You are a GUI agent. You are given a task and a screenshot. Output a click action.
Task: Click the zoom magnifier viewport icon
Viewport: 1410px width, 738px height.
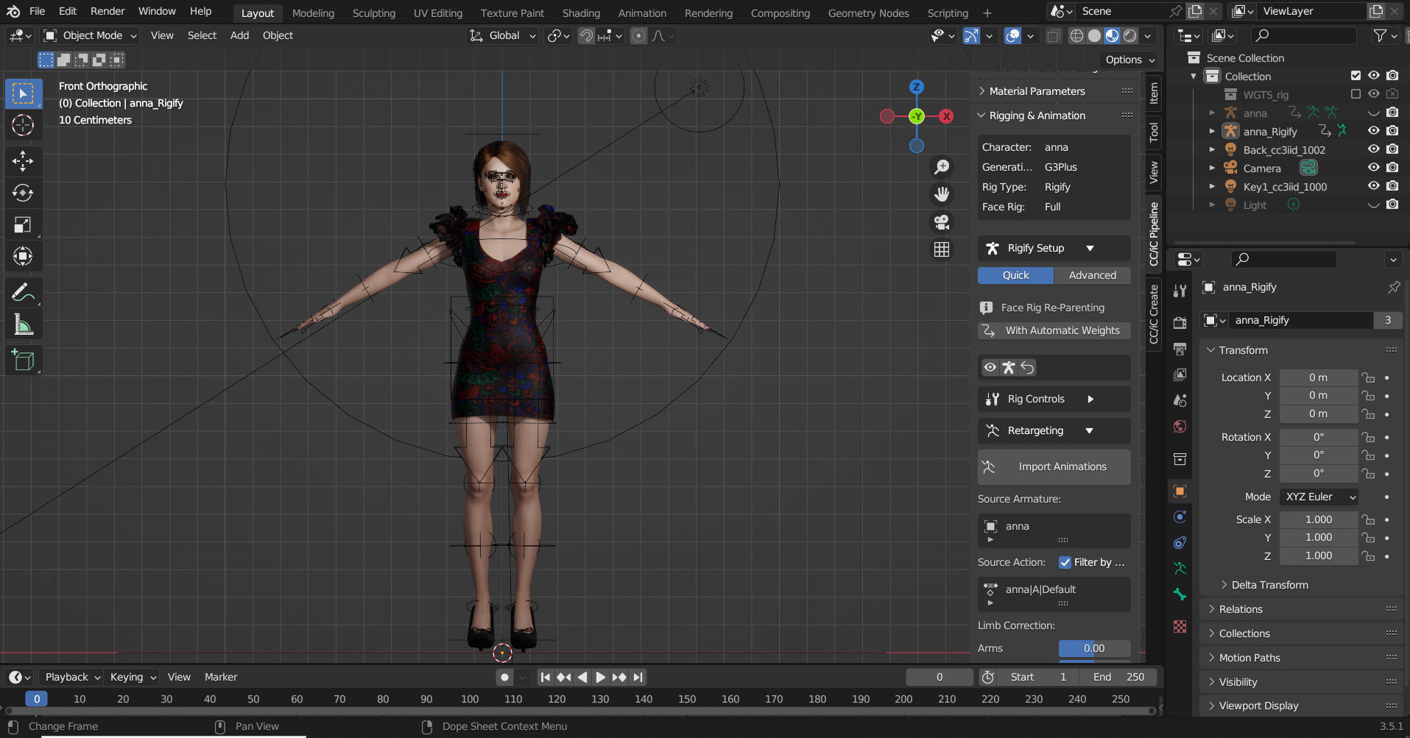click(x=942, y=167)
